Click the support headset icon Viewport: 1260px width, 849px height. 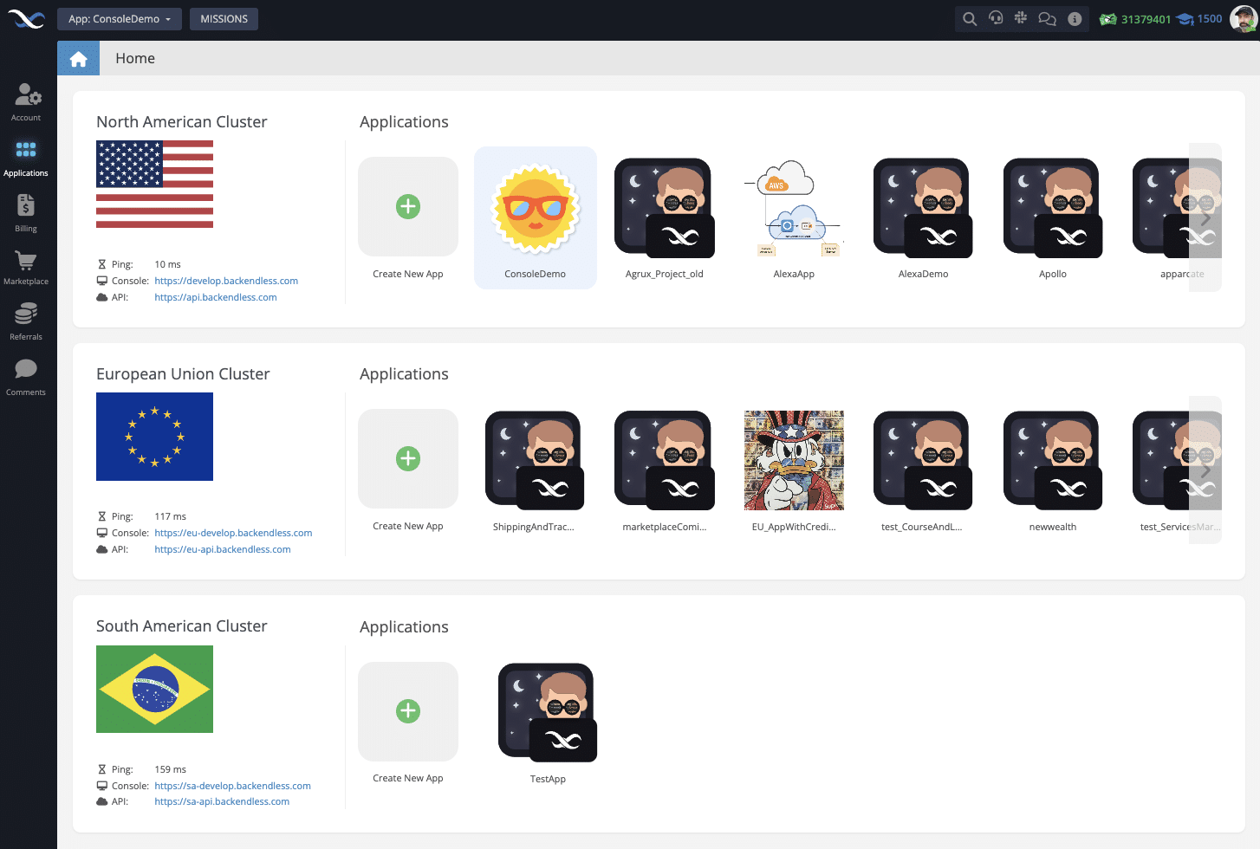coord(996,19)
